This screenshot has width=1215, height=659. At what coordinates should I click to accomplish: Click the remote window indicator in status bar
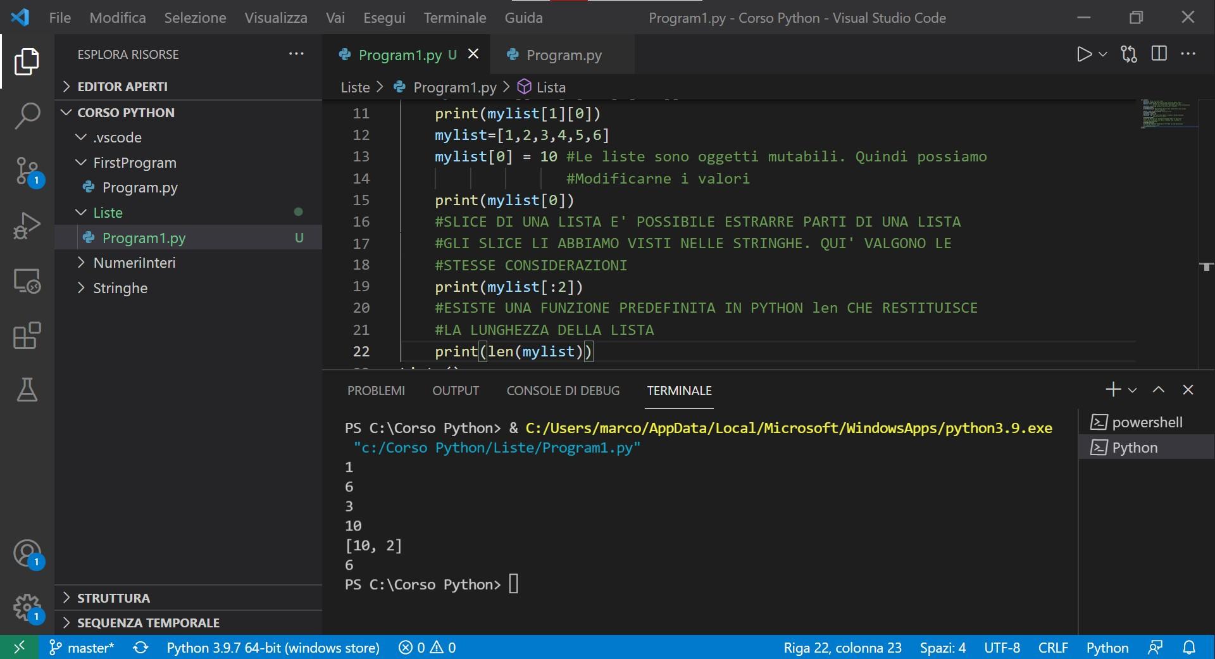point(19,647)
